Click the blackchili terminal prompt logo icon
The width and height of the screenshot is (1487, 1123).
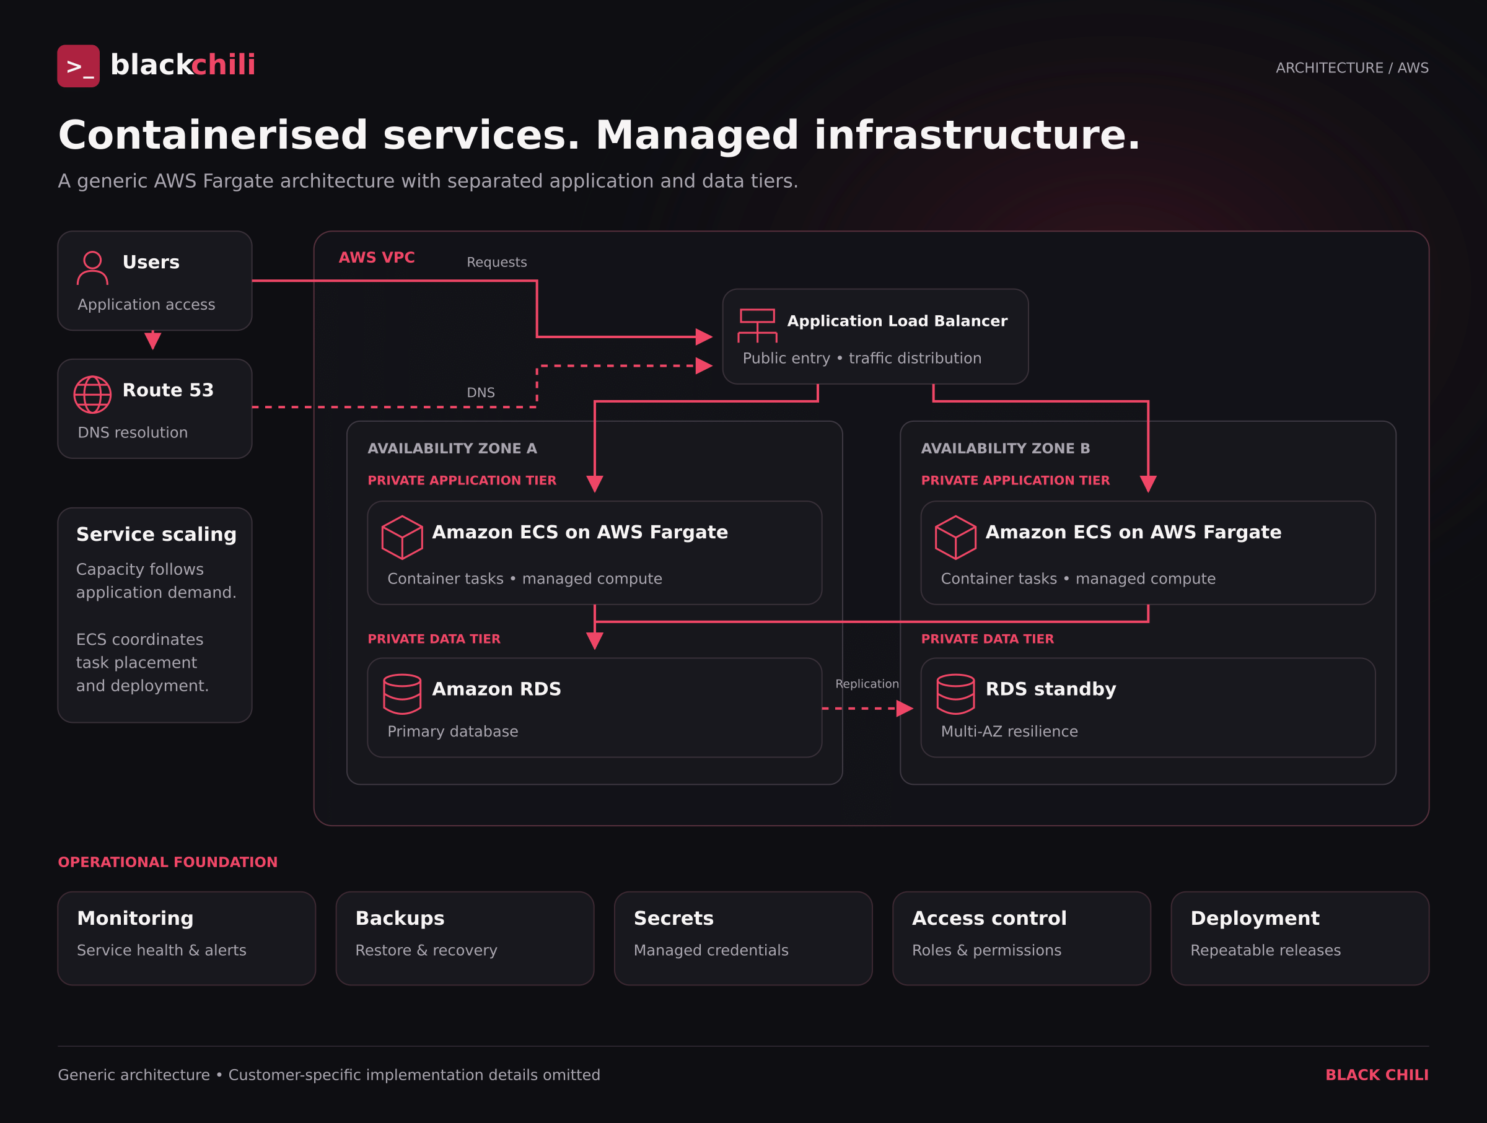(79, 66)
